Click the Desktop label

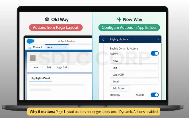[115, 95]
